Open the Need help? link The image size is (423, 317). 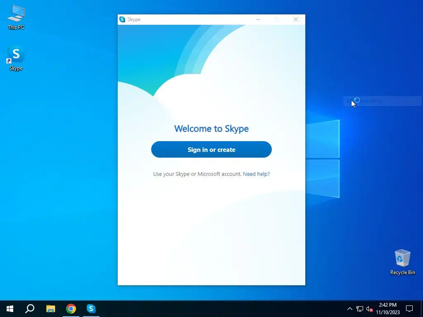pos(256,174)
